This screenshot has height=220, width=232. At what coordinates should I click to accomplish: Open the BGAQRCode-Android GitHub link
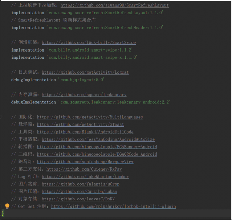point(97,154)
